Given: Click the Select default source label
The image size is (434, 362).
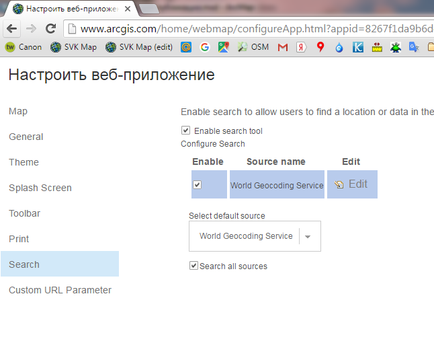Looking at the screenshot, I should (x=227, y=215).
